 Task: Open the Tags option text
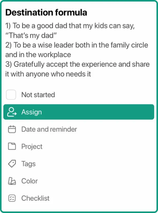pos(28,164)
